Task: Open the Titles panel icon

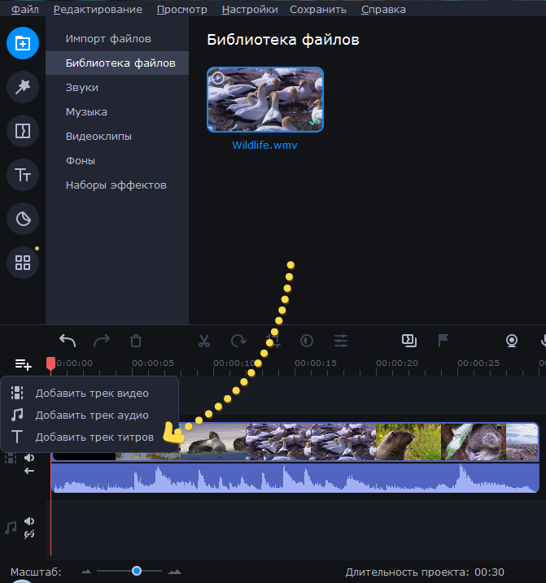Action: pyautogui.click(x=22, y=174)
